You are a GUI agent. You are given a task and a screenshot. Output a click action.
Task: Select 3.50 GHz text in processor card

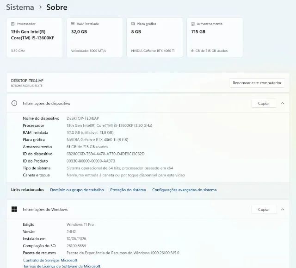click(x=18, y=50)
